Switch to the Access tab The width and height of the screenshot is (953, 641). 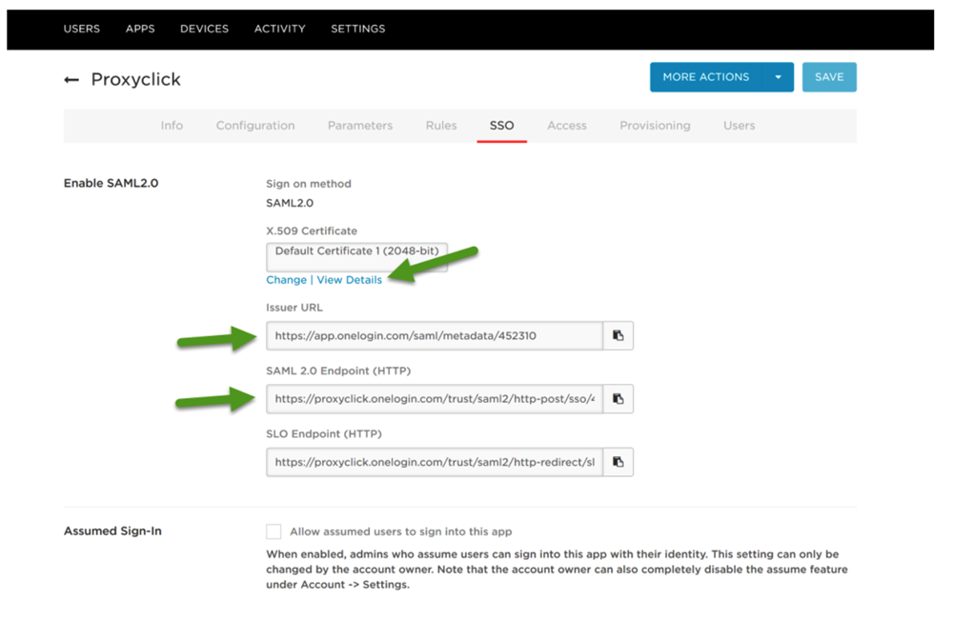(566, 126)
